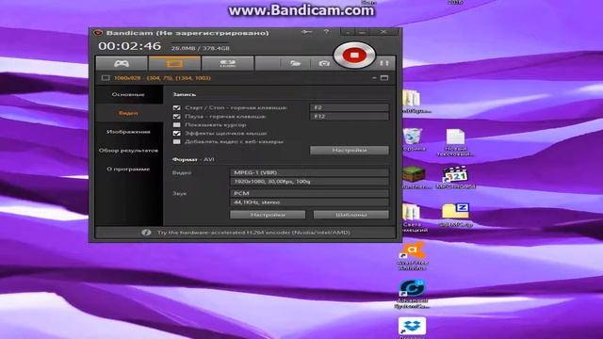Image resolution: width=603 pixels, height=339 pixels.
Task: Open the Видео tab
Action: (128, 113)
